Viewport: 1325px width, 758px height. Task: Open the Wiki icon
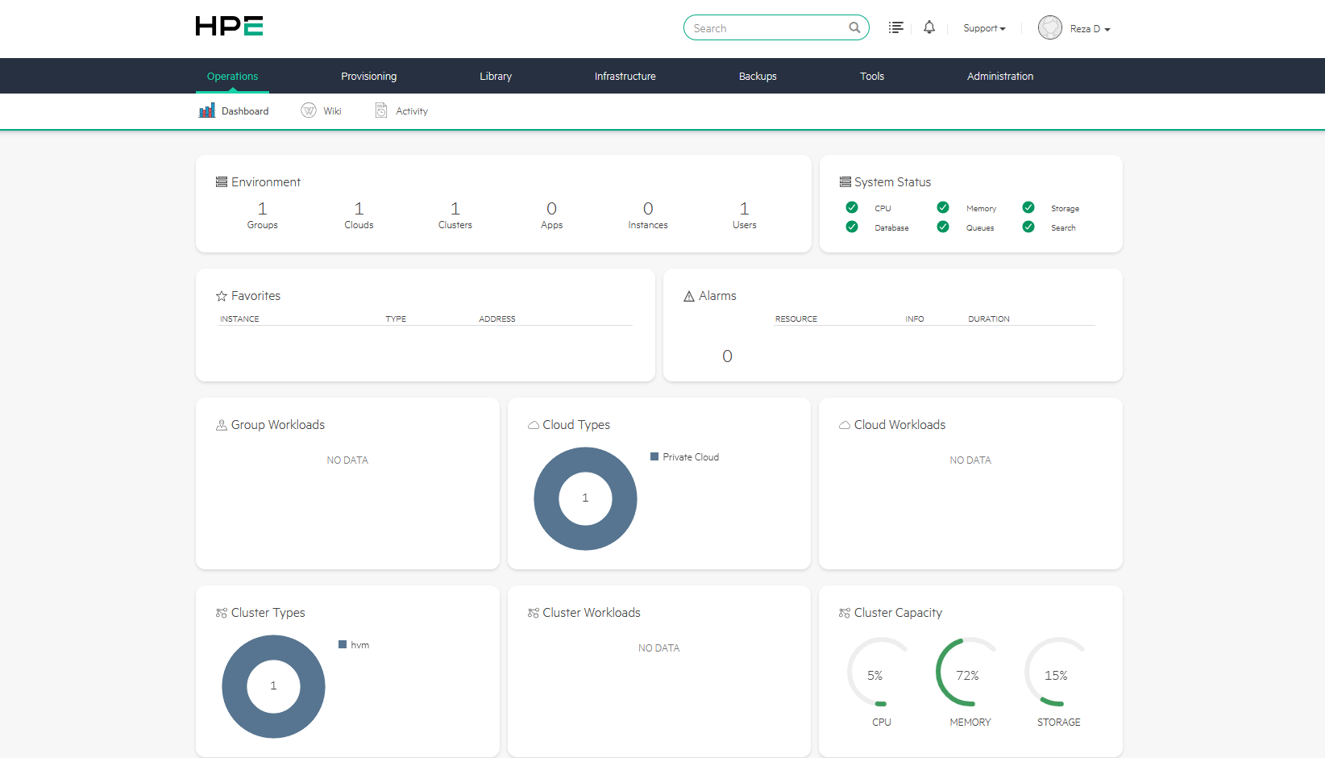pos(309,110)
